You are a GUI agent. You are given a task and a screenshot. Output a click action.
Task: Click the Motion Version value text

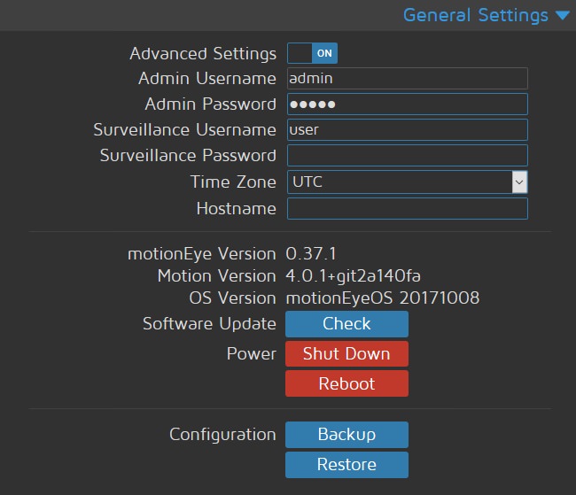(360, 275)
